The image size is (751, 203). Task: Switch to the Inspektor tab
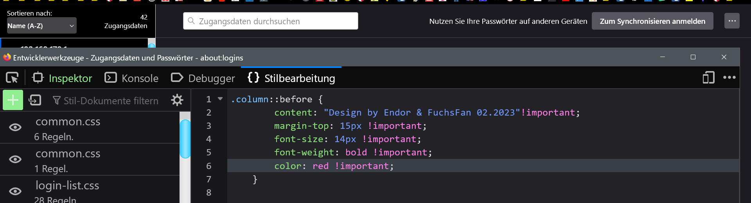pos(62,78)
